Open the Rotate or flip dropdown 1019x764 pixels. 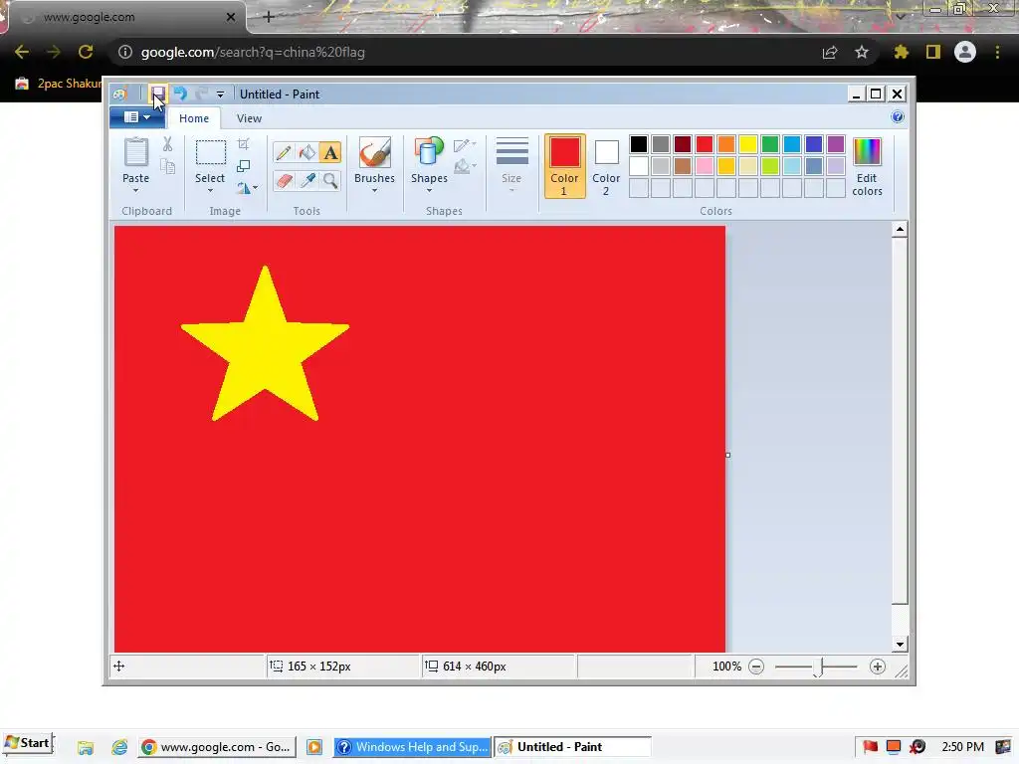point(247,188)
